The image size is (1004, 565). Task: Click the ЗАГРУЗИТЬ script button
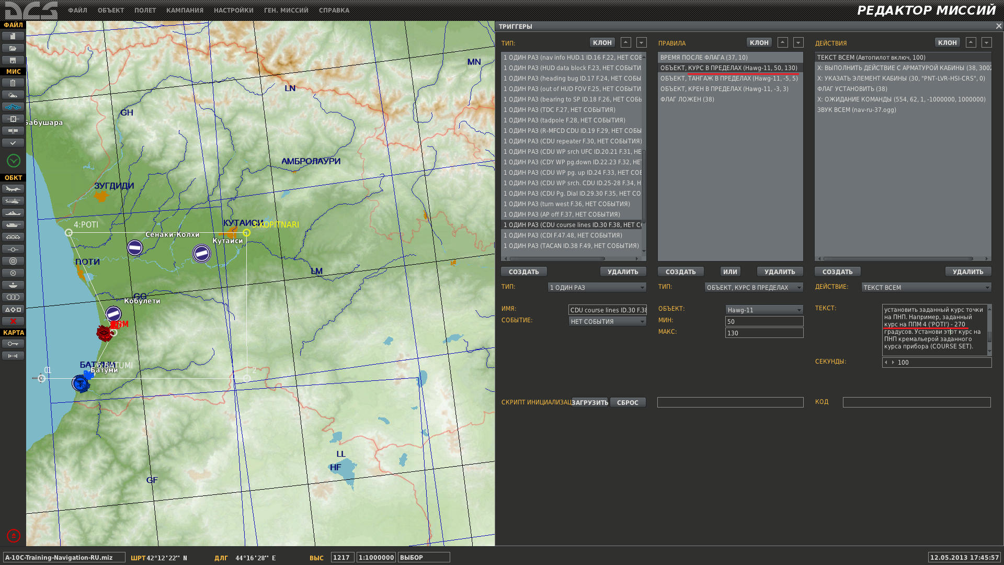[590, 402]
